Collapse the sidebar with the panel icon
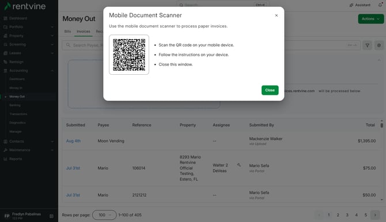The image size is (386, 222). click(x=51, y=216)
